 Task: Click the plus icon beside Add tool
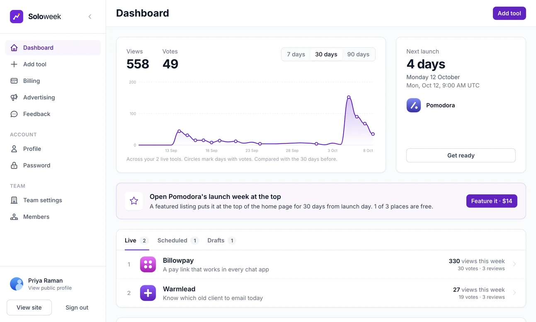14,64
